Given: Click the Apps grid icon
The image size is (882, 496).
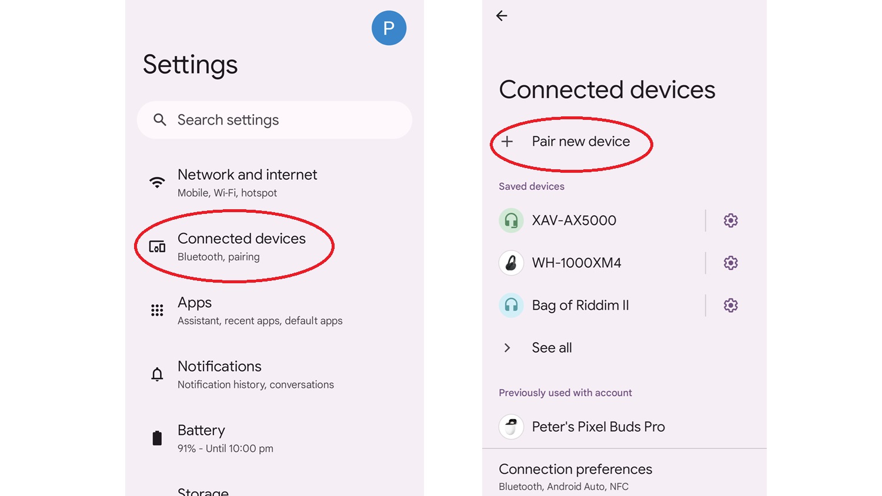Looking at the screenshot, I should click(157, 310).
